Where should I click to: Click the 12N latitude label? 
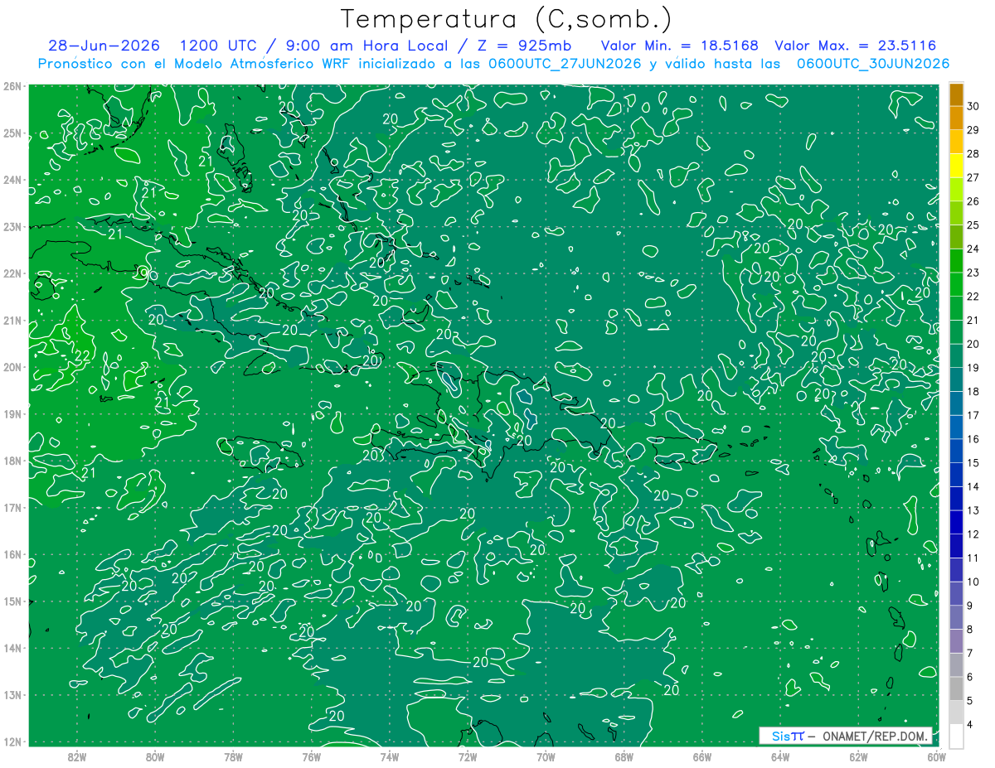pos(12,741)
